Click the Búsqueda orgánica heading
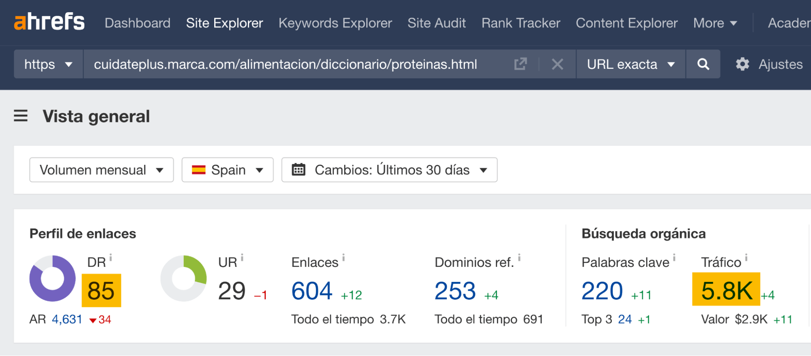 pos(643,234)
